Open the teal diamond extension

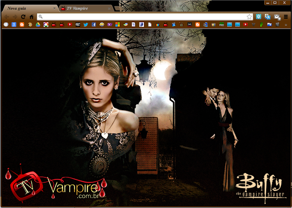click(258, 16)
